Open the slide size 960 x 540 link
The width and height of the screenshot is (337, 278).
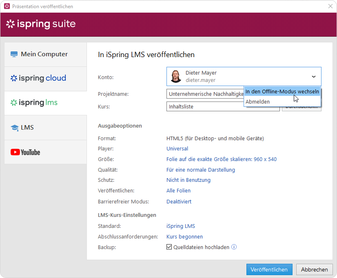(221, 159)
